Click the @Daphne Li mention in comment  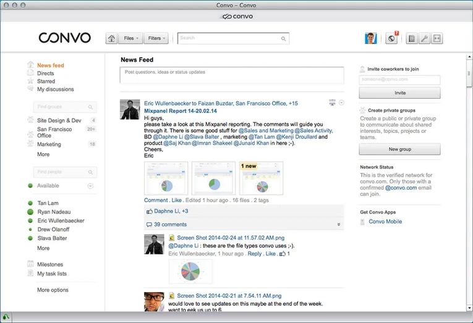click(184, 246)
